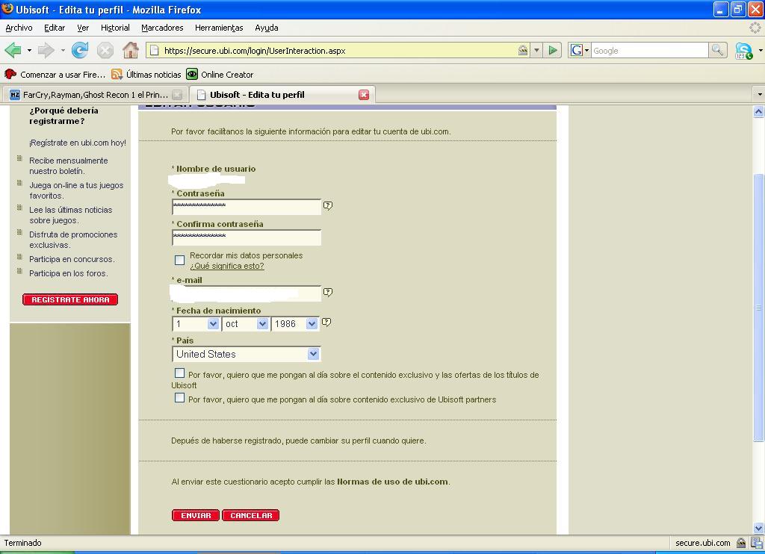This screenshot has width=765, height=554.
Task: Open the Ayuda menu
Action: 267,28
